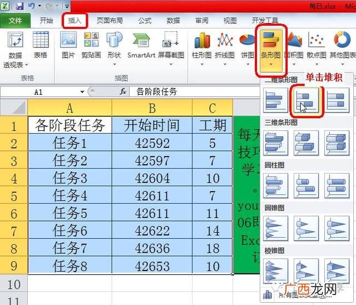Select column B header
The width and height of the screenshot is (356, 305).
[152, 107]
